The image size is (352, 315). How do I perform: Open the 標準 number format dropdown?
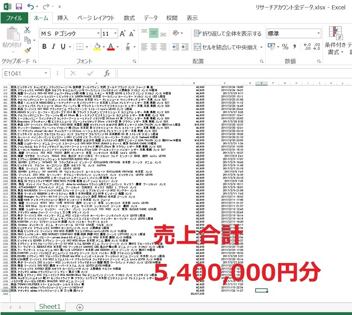pos(319,33)
